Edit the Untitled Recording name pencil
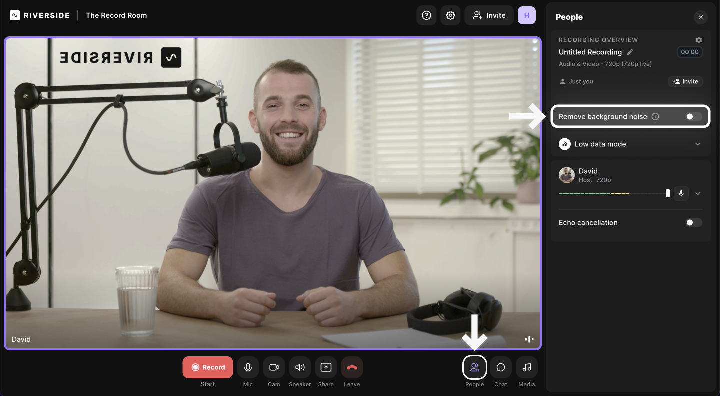720x396 pixels. [x=630, y=52]
